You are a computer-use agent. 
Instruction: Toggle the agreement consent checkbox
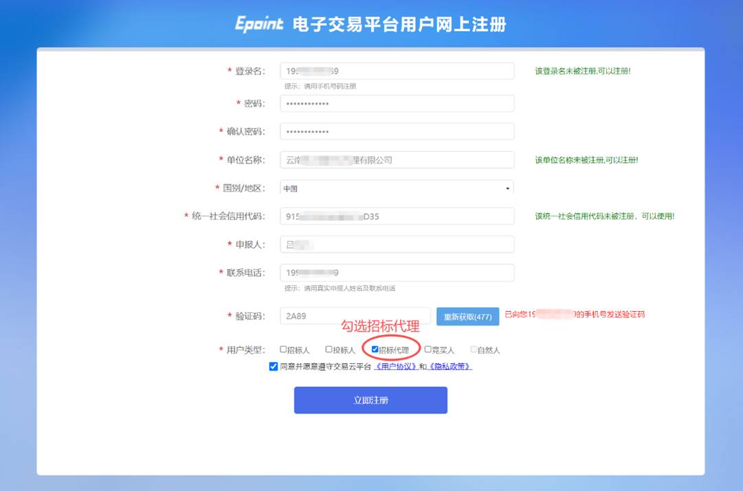[274, 367]
